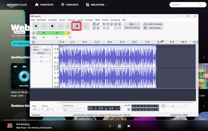This screenshot has height=131, width=208.
Task: Pause playback in Amazon Music player bar
Action: click(x=119, y=126)
